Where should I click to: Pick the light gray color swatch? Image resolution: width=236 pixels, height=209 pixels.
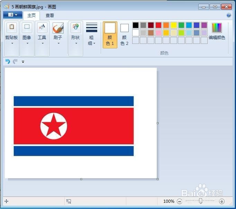click(143, 33)
